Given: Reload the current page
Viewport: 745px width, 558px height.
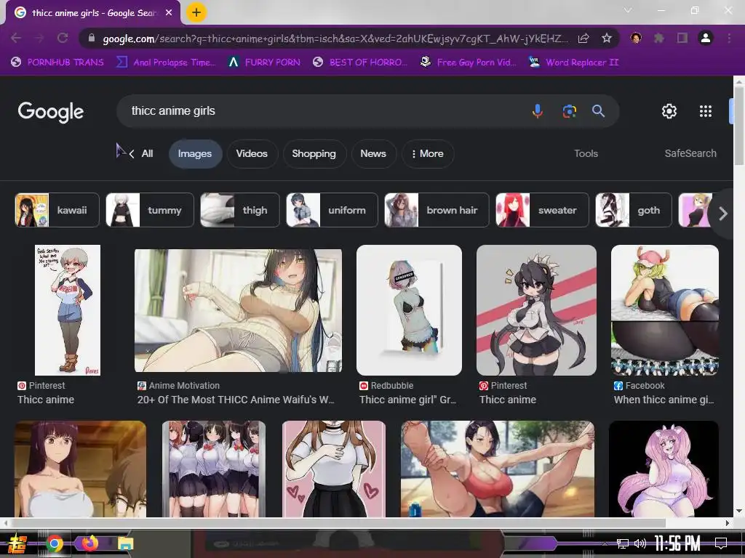Looking at the screenshot, I should coord(63,38).
